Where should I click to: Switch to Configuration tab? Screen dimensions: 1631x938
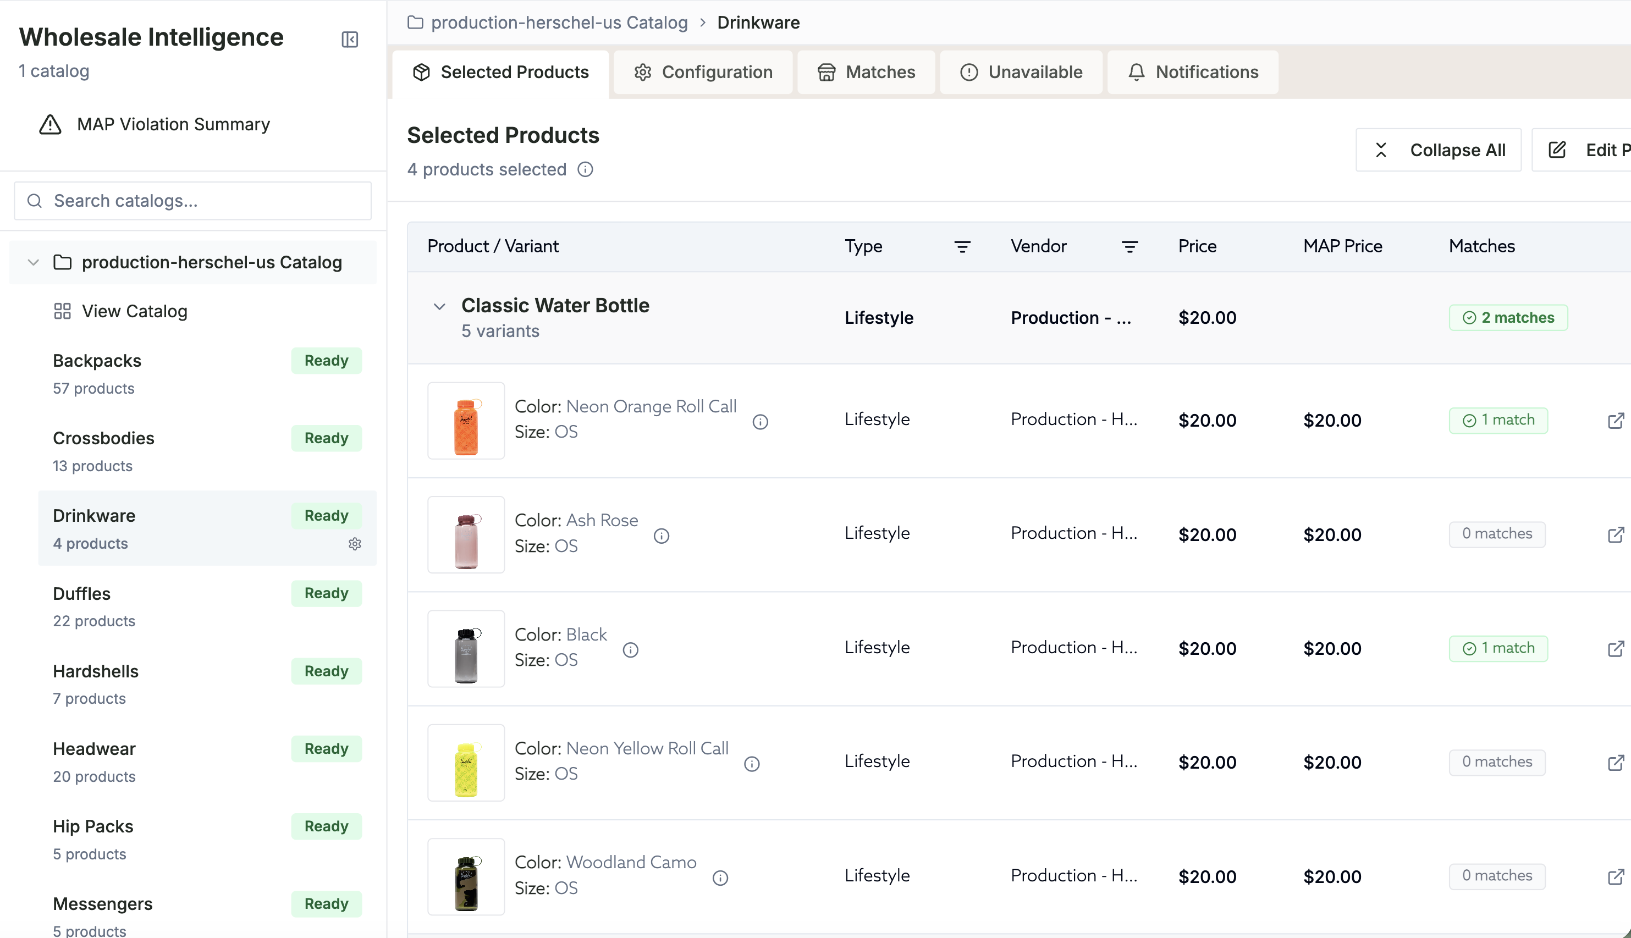point(703,72)
